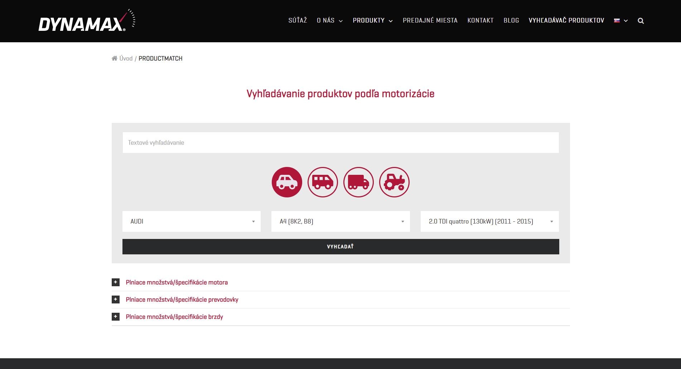Open the 2.0 TDI quattro engine dropdown

coord(489,221)
